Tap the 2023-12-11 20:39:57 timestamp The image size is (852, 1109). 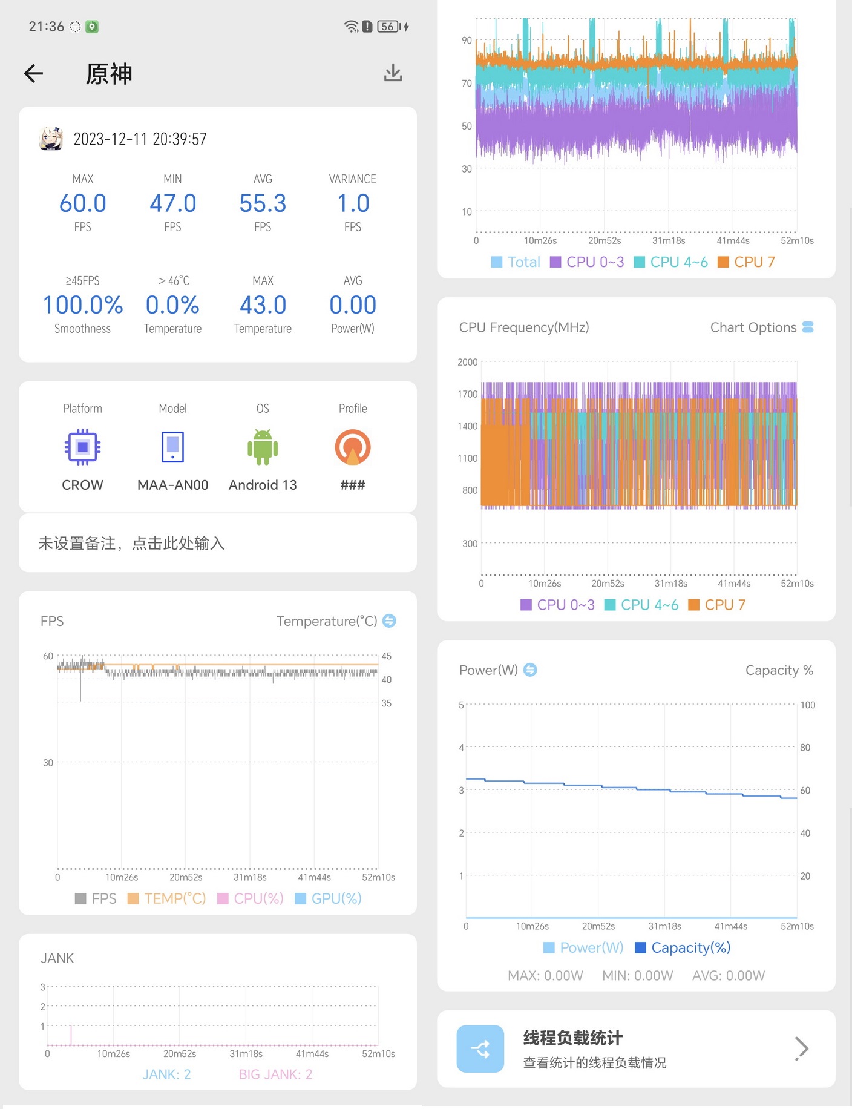click(140, 139)
